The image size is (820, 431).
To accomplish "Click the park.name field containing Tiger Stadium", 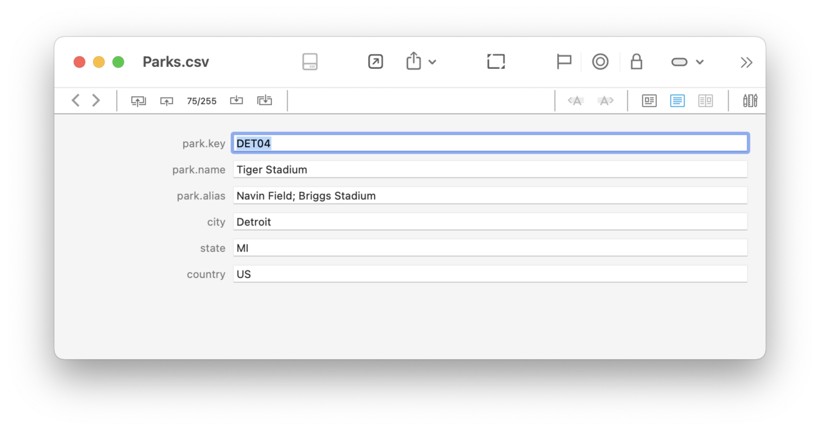I will [490, 169].
